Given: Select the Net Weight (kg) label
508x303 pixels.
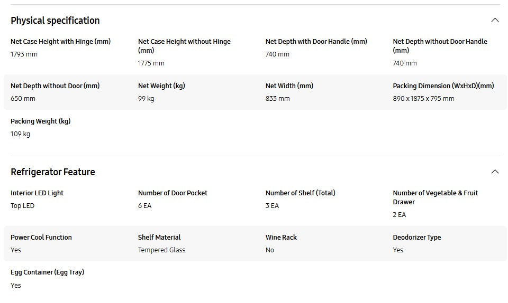Looking at the screenshot, I should click(x=161, y=86).
